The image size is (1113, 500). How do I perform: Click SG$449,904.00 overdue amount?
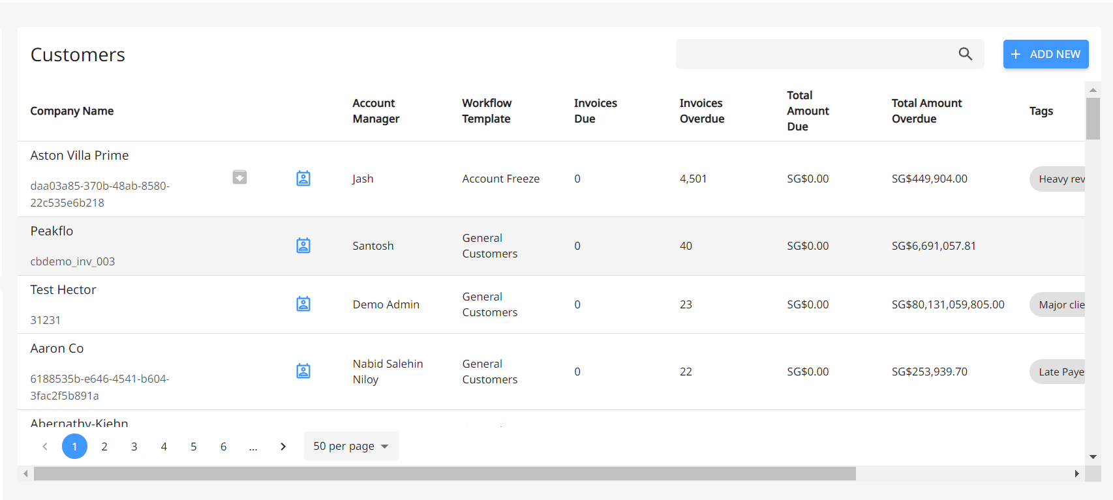click(x=930, y=179)
